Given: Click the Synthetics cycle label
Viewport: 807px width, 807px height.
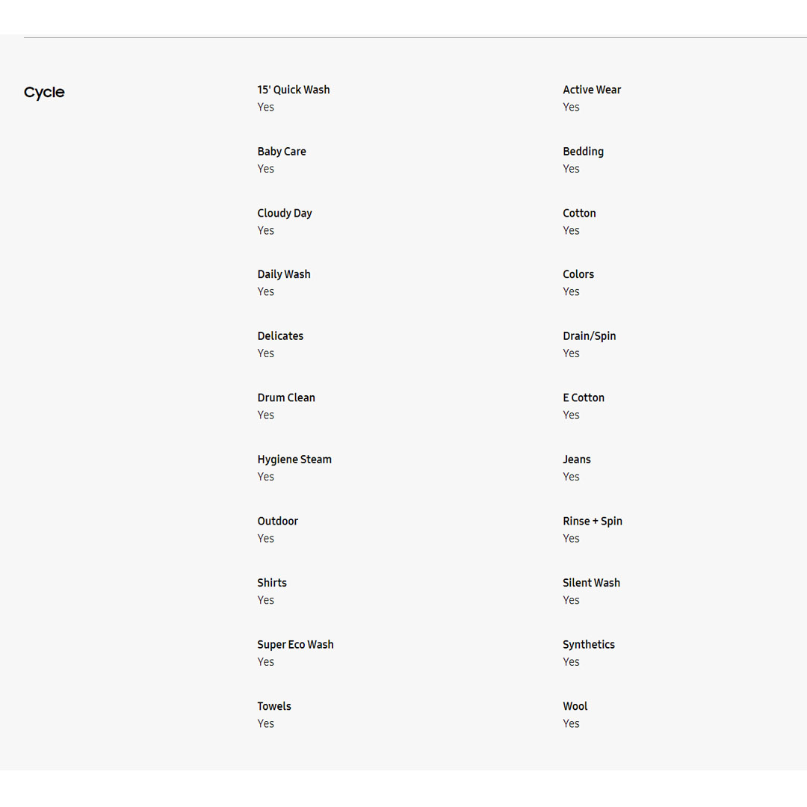Looking at the screenshot, I should [589, 644].
